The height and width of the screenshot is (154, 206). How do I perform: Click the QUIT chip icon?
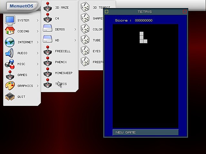[x=10, y=97]
